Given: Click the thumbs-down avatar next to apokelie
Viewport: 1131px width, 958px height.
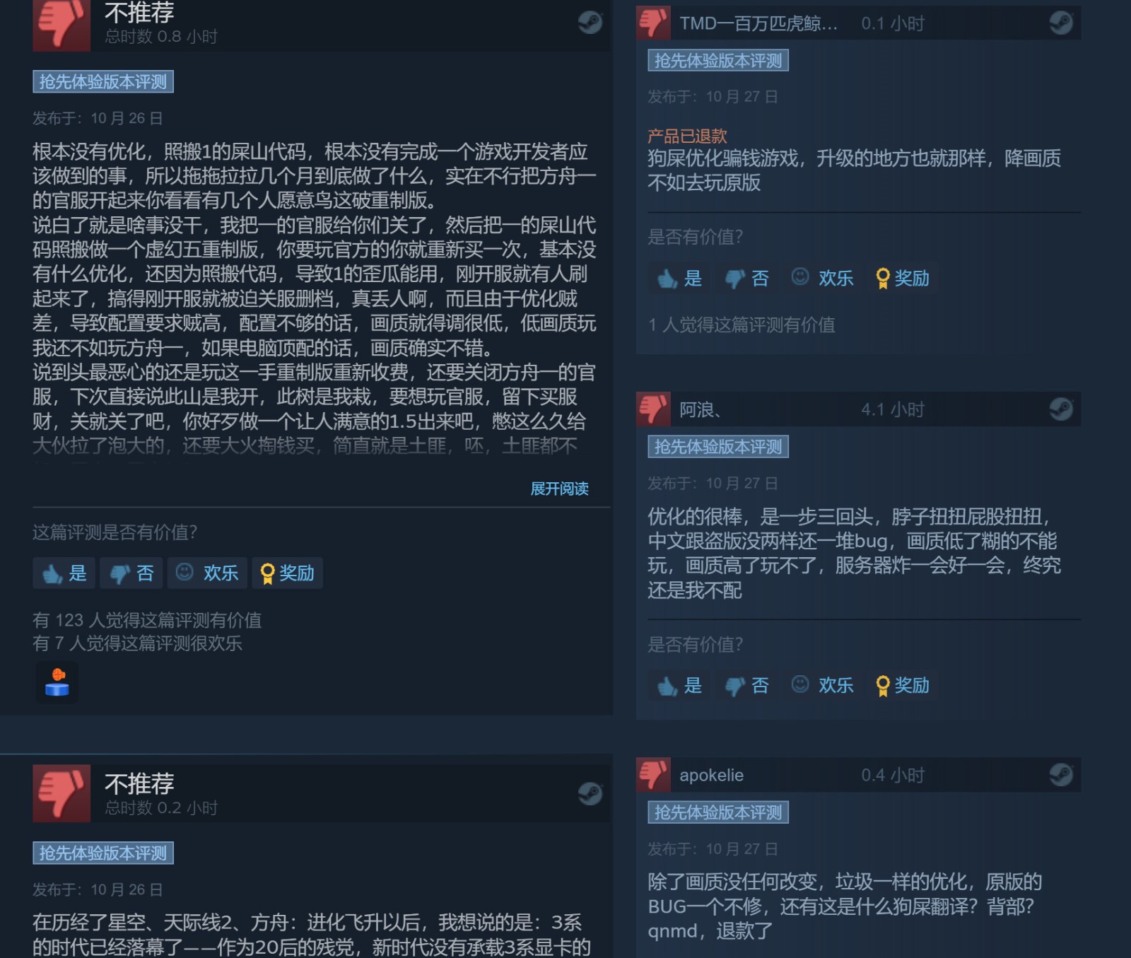Looking at the screenshot, I should click(653, 775).
